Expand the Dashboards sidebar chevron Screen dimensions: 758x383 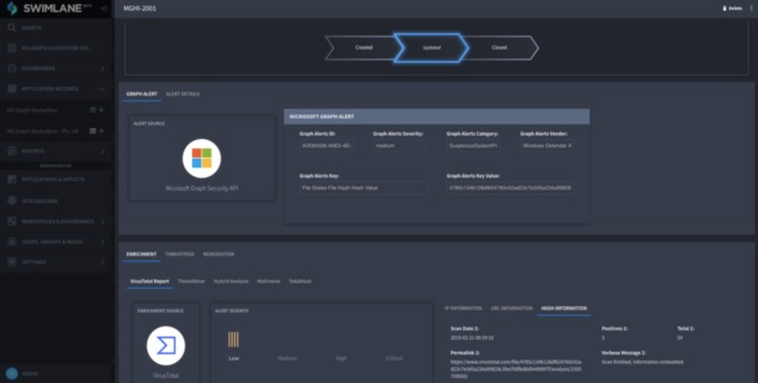click(x=101, y=68)
